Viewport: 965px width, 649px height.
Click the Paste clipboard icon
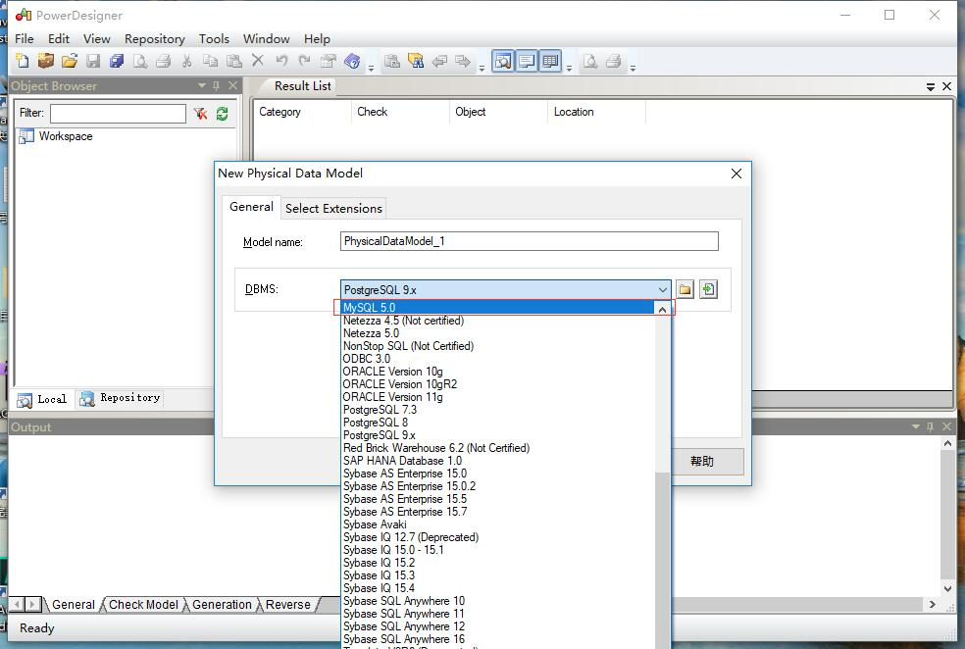point(234,61)
